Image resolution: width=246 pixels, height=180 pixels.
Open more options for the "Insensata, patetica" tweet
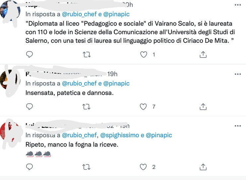point(237,74)
